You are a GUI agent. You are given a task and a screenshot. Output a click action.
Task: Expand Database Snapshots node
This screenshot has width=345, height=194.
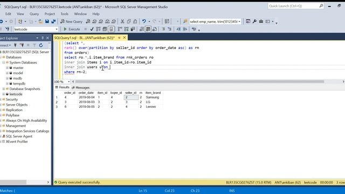point(4,89)
